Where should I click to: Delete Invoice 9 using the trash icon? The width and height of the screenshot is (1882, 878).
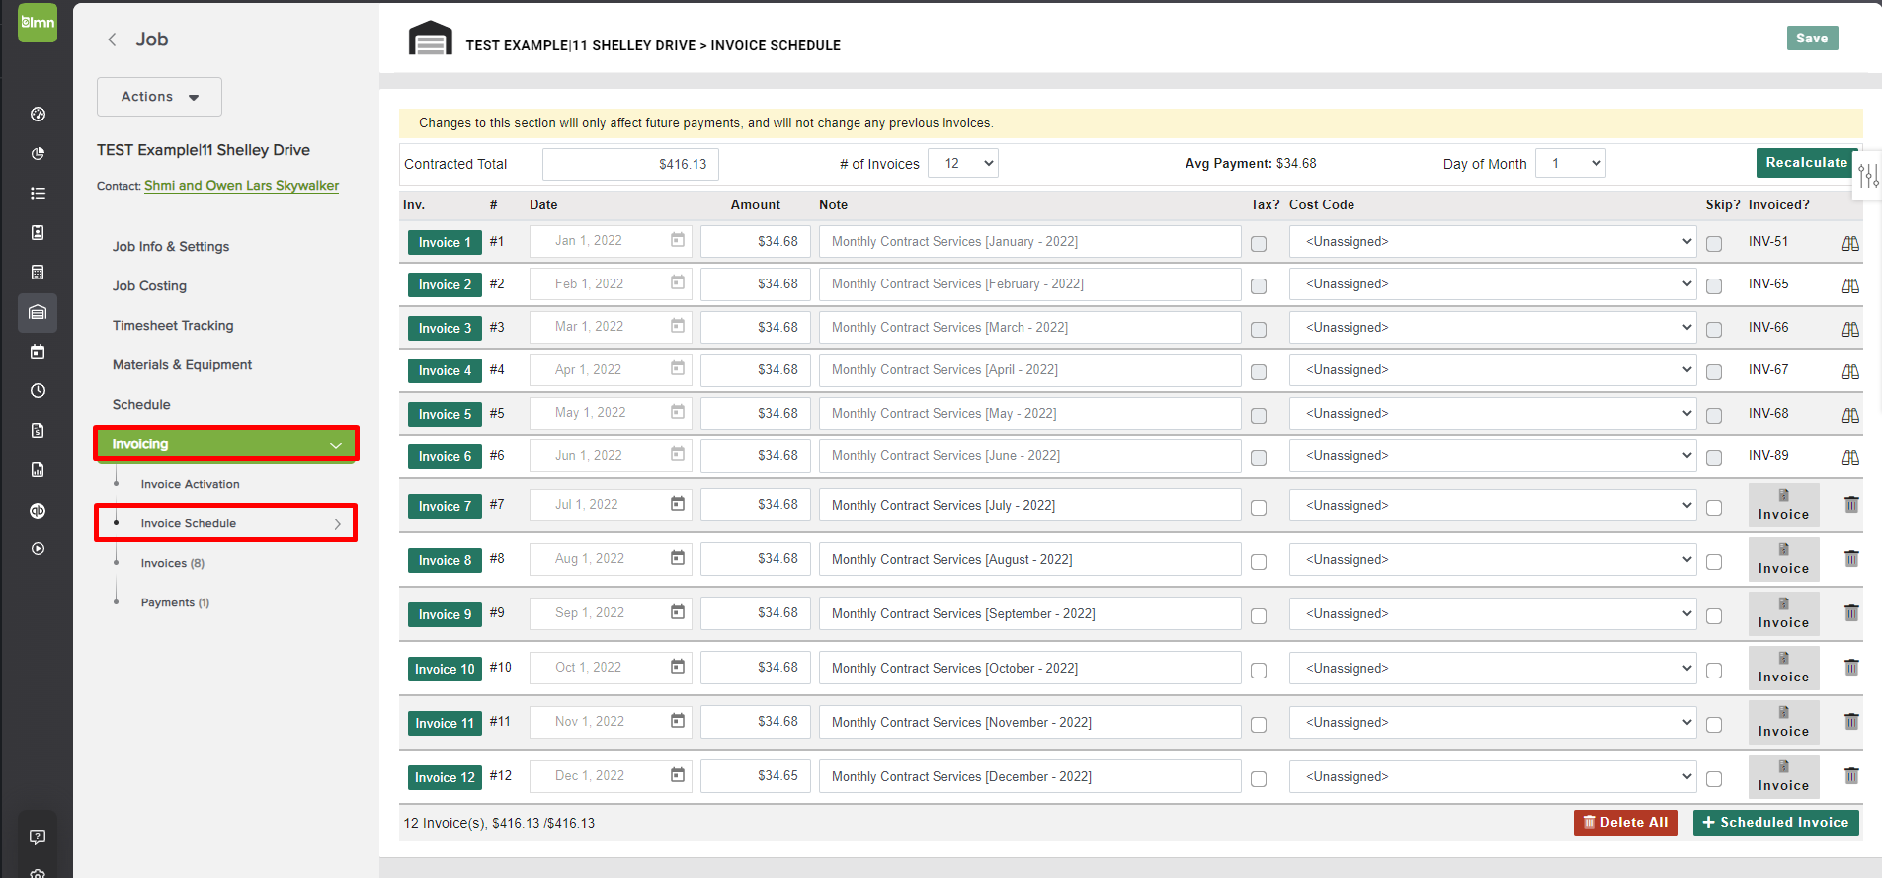click(x=1851, y=613)
